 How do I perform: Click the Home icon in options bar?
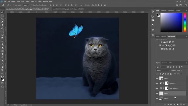point(3,5)
